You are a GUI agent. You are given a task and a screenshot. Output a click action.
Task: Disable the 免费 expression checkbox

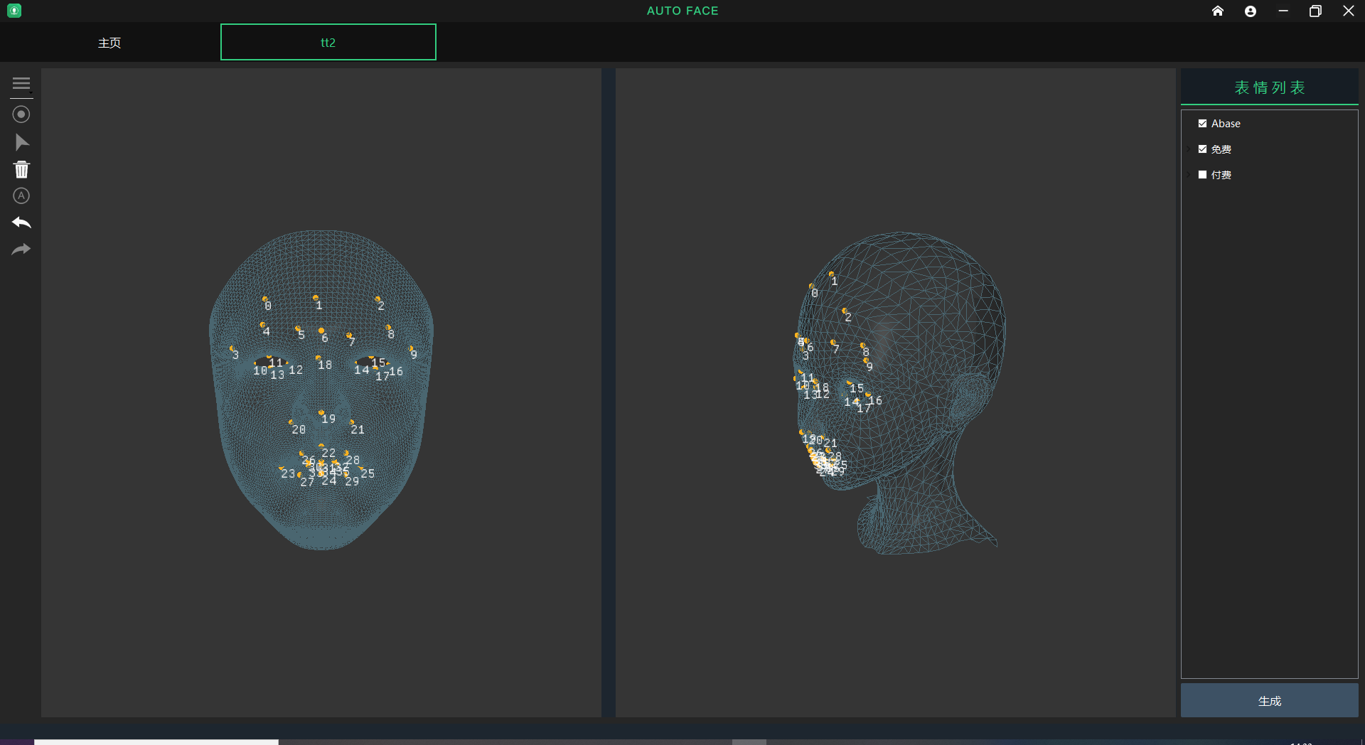click(x=1202, y=149)
